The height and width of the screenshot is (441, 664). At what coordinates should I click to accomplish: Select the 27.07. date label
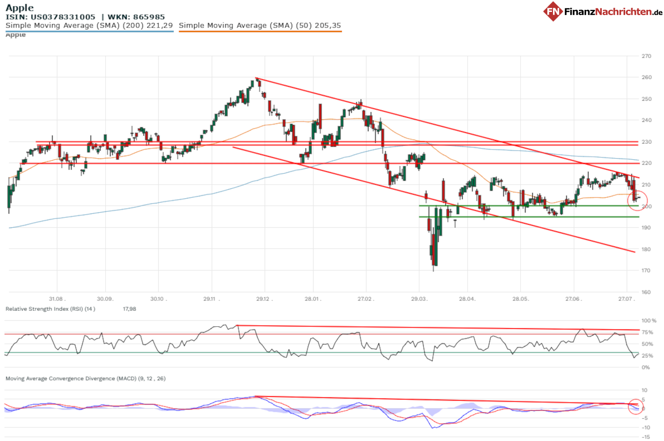[627, 299]
